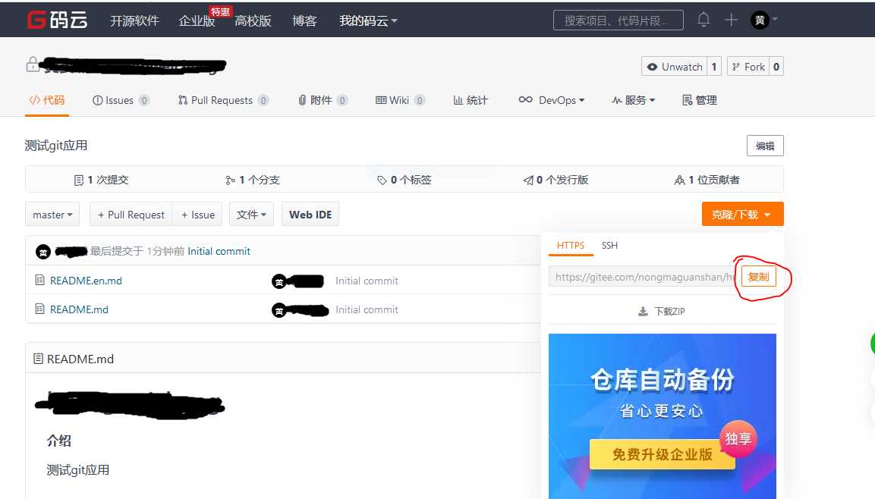View 0 个标签 tags
Viewport: 875px width, 499px height.
point(404,180)
